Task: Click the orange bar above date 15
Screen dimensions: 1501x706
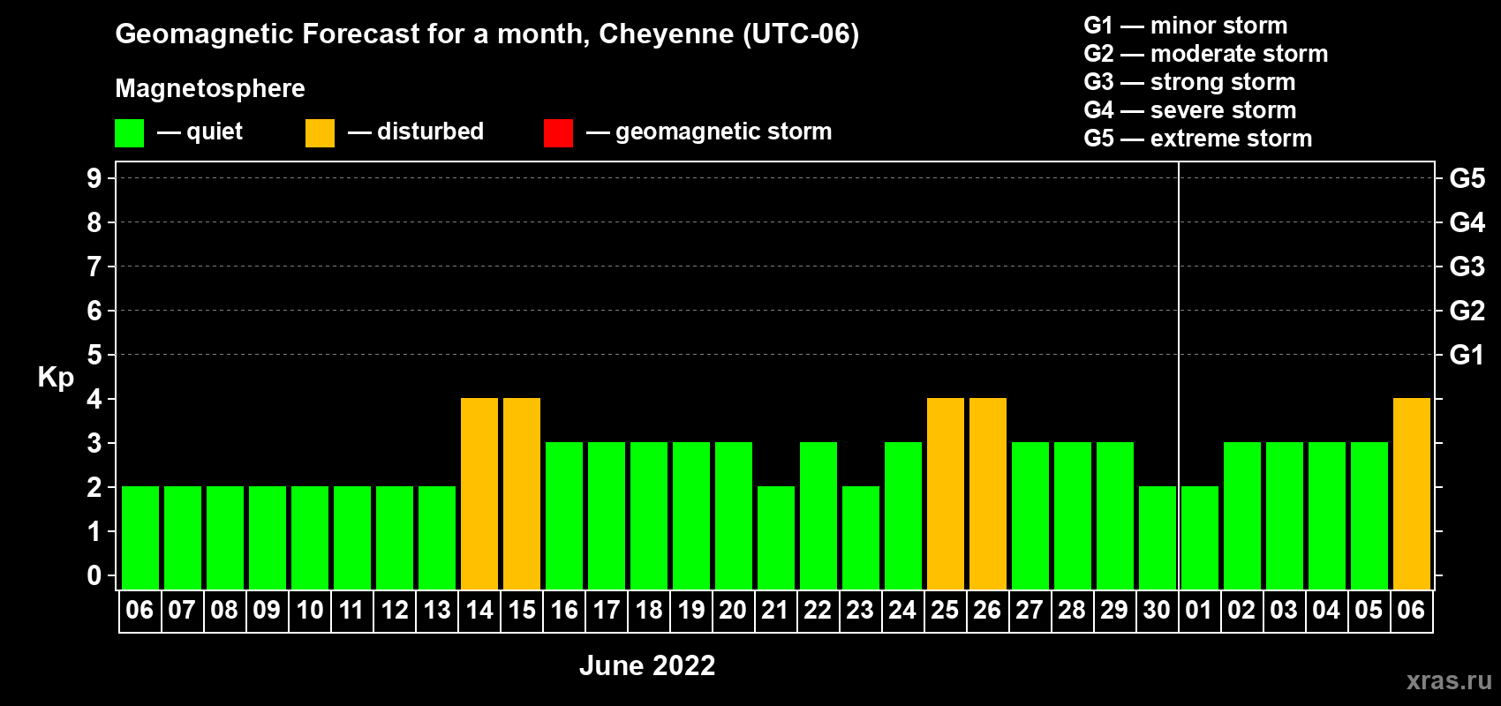Action: pos(522,494)
